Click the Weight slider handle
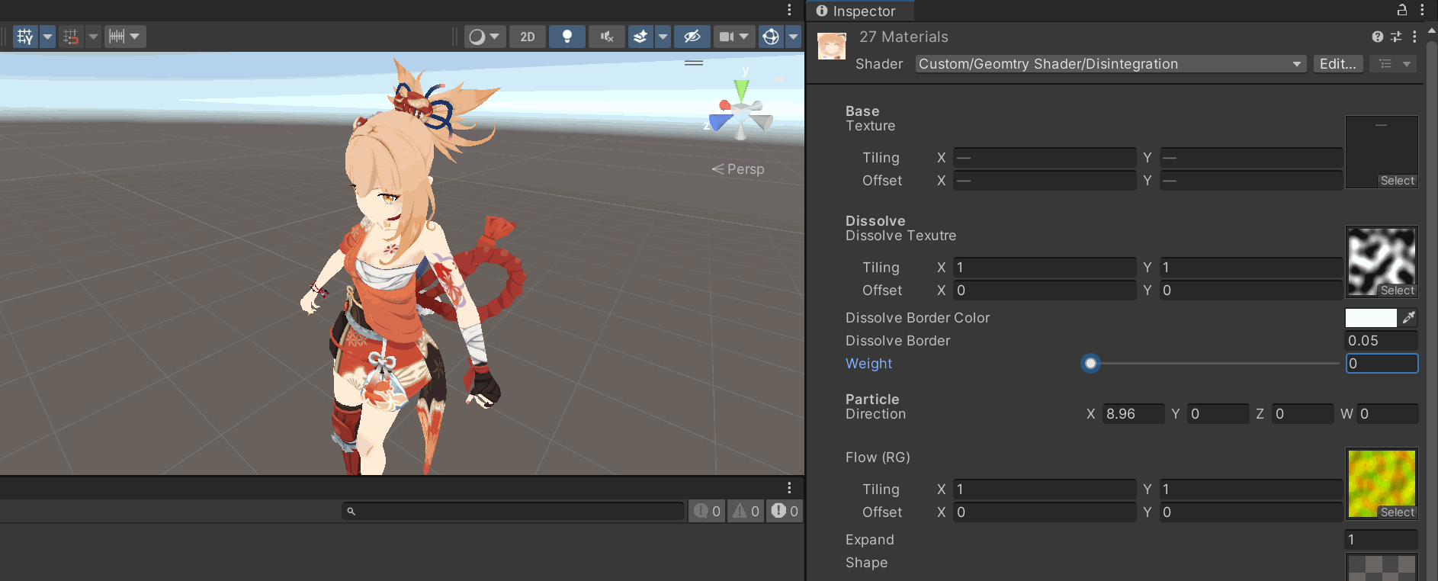This screenshot has height=581, width=1438. (x=1090, y=364)
